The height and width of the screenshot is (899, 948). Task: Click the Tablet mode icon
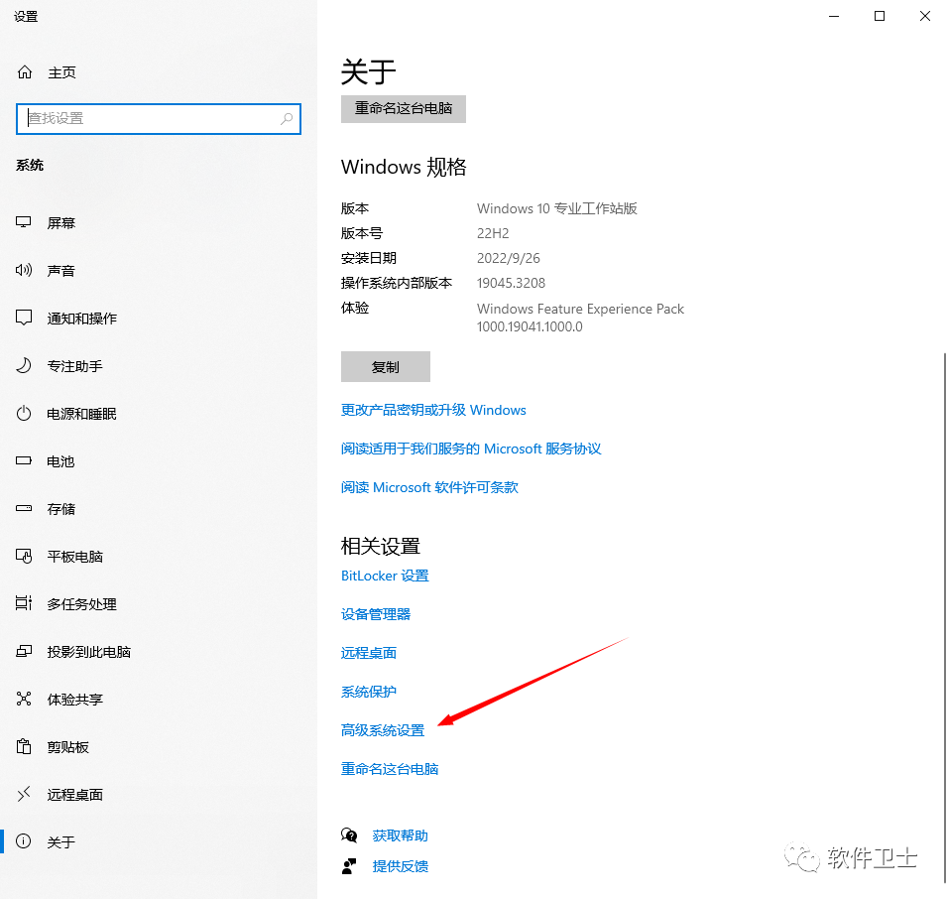(24, 556)
